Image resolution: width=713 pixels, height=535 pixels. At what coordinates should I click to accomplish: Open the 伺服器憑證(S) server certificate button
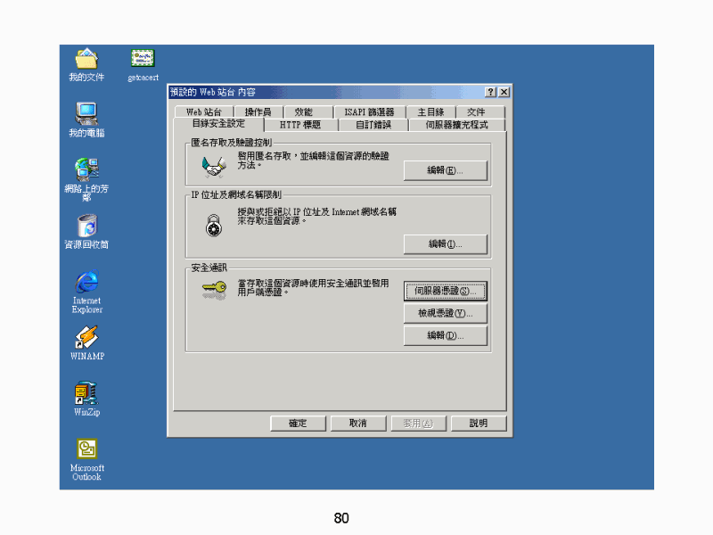[x=445, y=292]
